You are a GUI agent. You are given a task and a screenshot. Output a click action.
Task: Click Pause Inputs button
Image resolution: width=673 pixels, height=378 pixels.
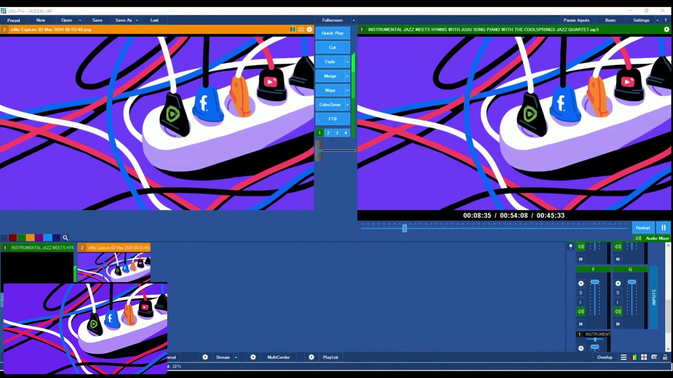(x=576, y=20)
